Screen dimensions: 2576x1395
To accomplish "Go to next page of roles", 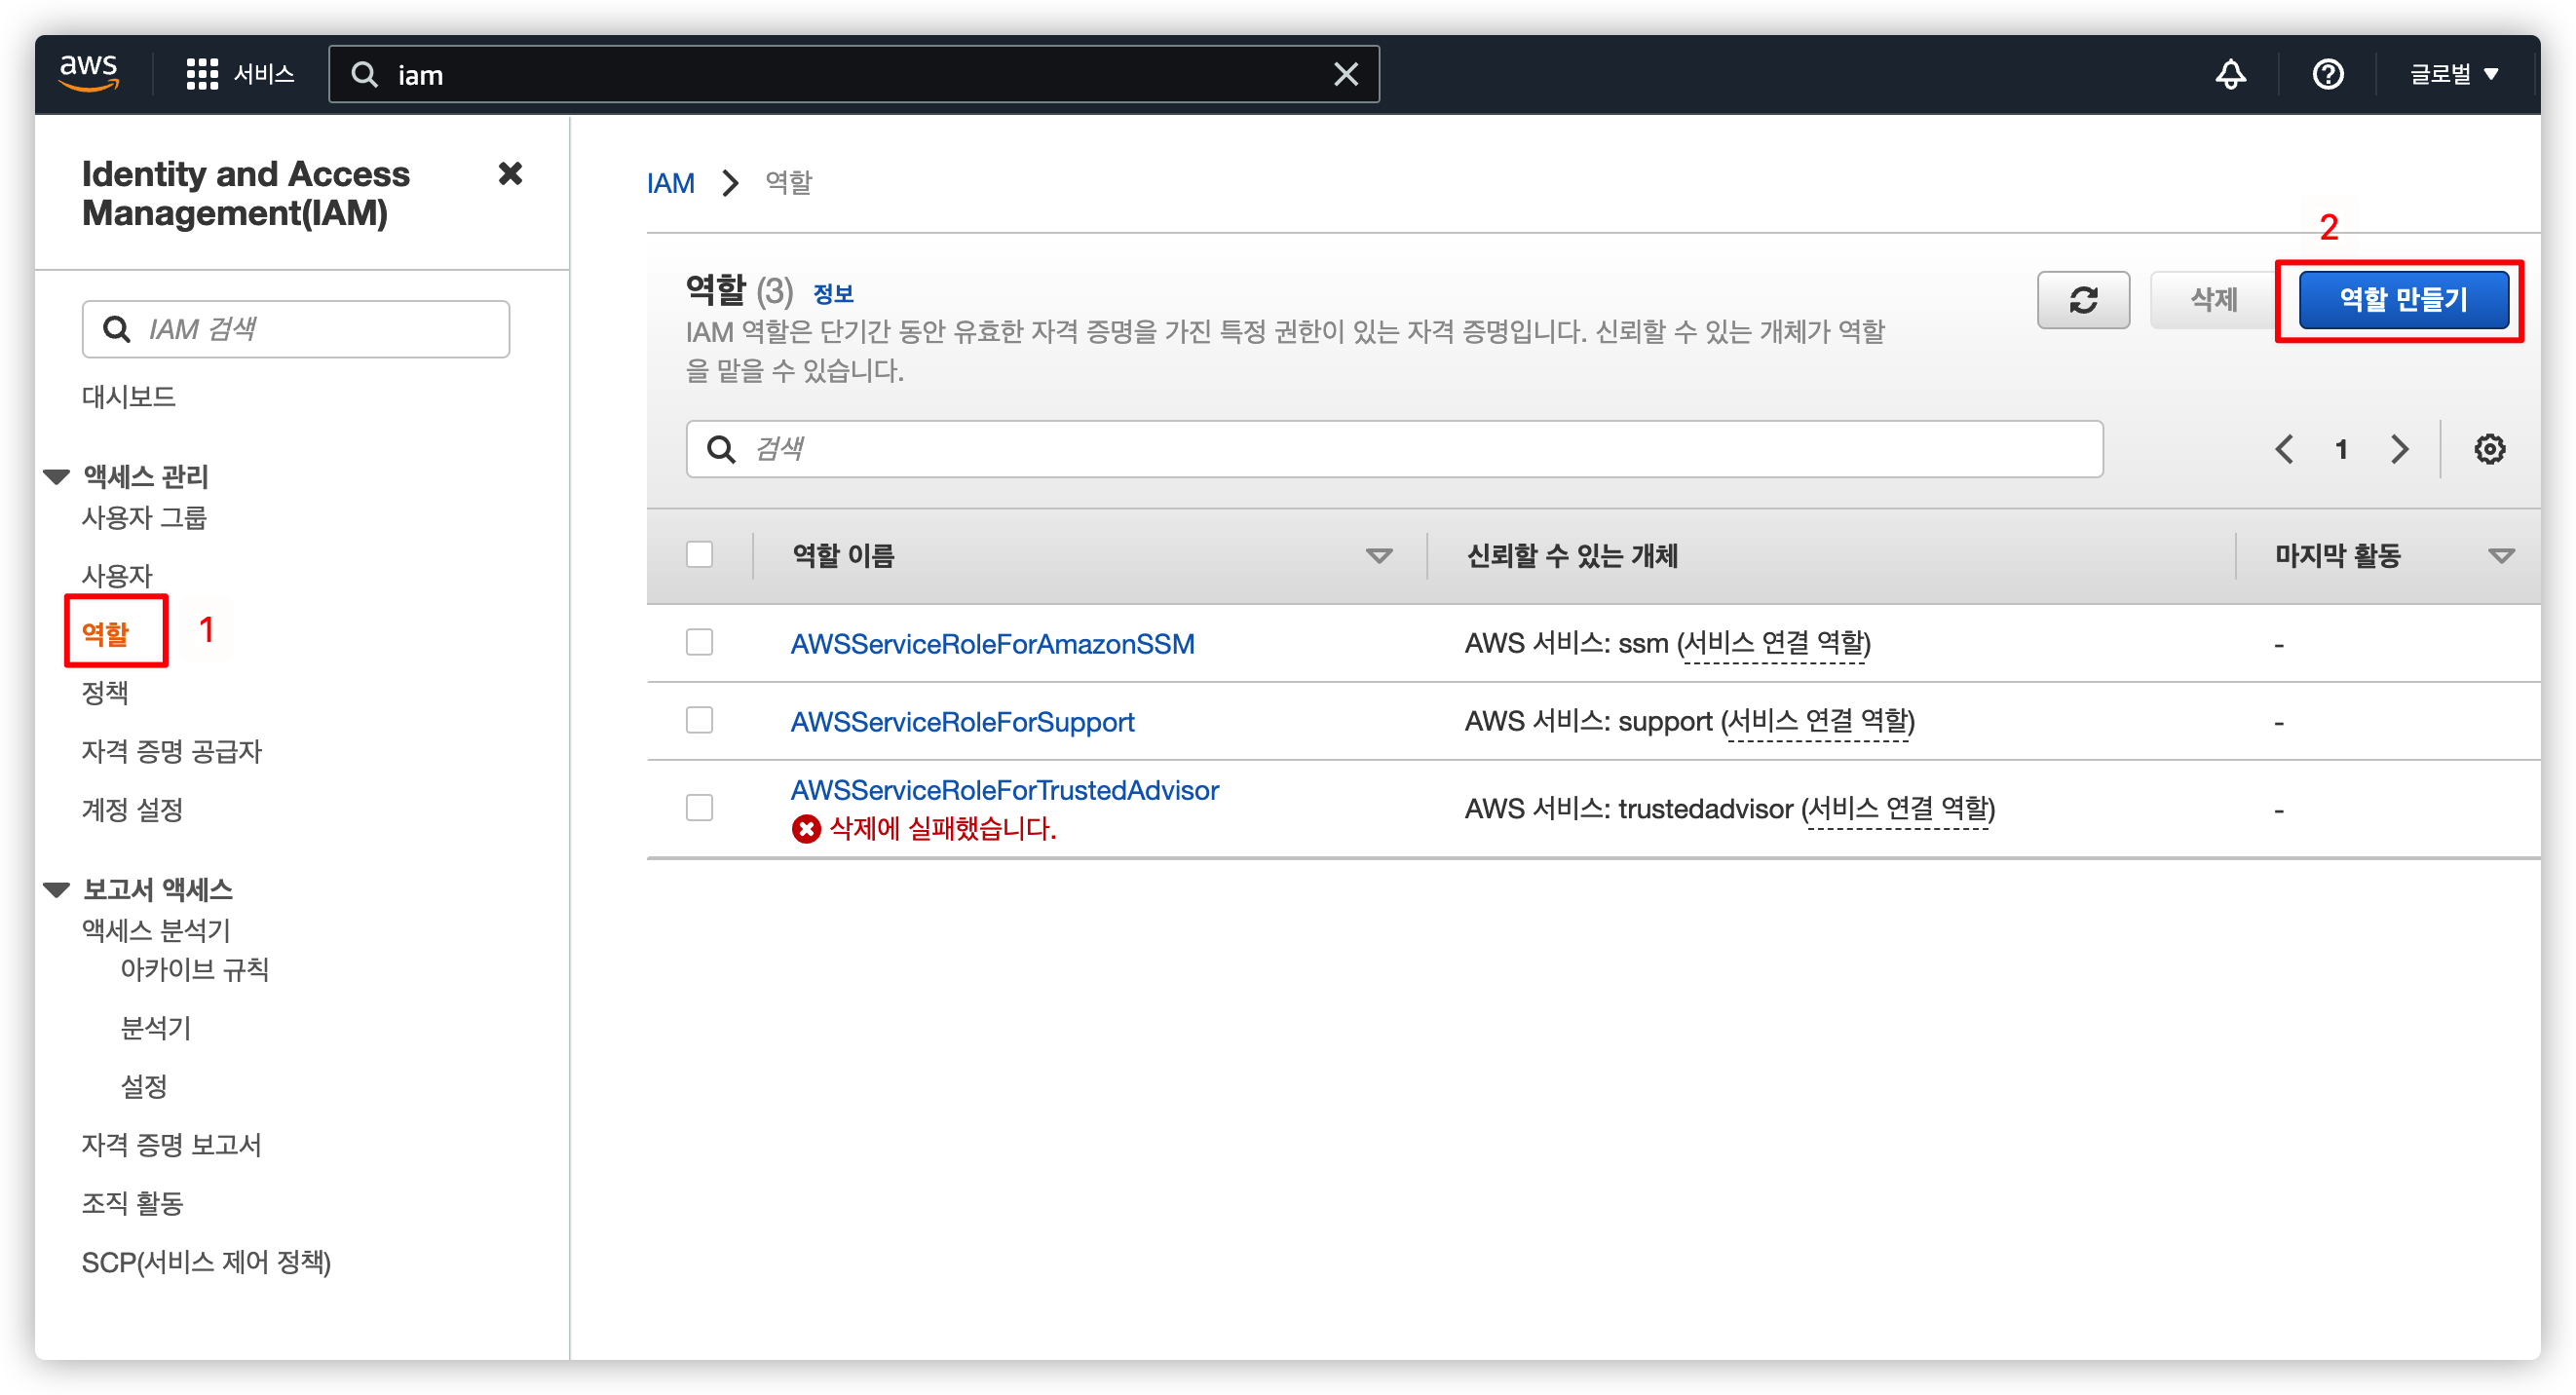I will (2399, 449).
